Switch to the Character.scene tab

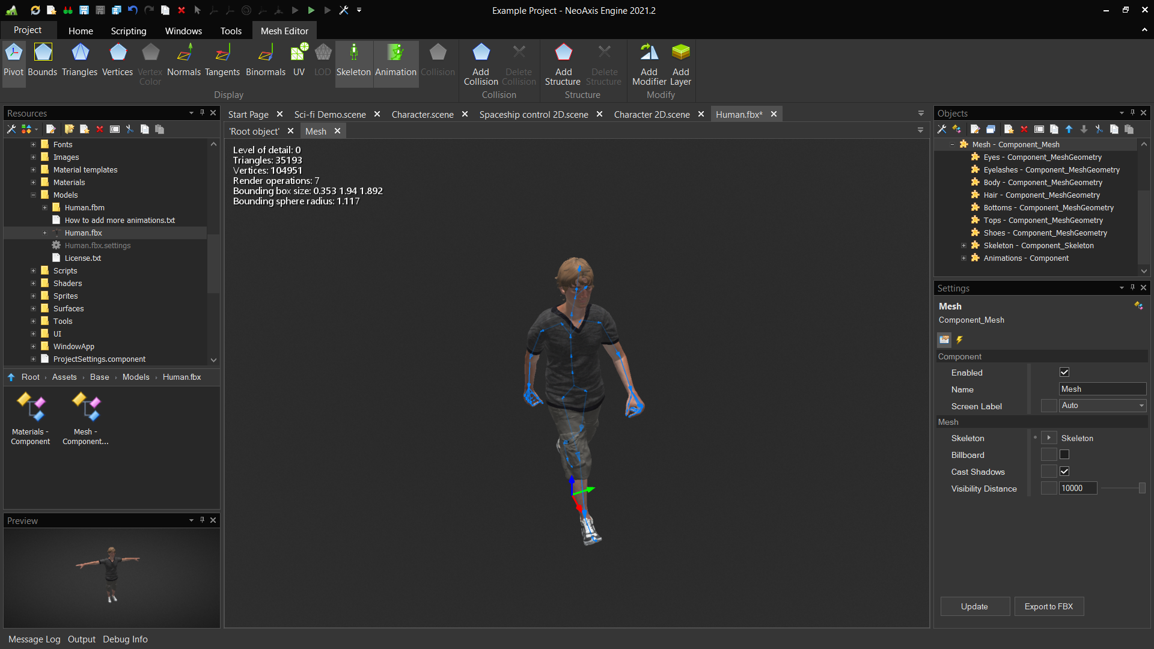pyautogui.click(x=422, y=114)
